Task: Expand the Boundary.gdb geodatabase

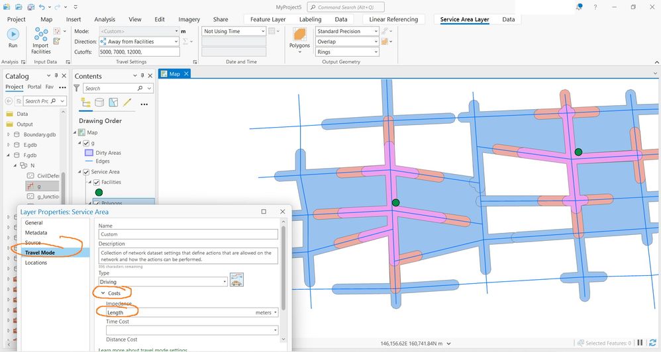Action: coord(9,135)
